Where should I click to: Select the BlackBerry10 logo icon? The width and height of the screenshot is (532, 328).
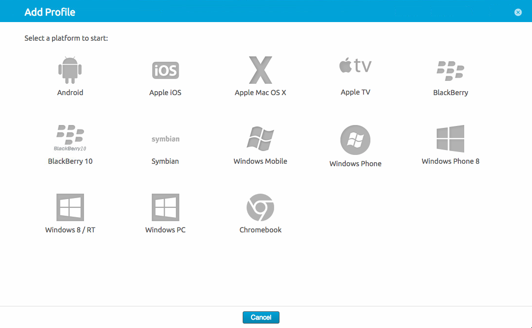[x=70, y=138]
